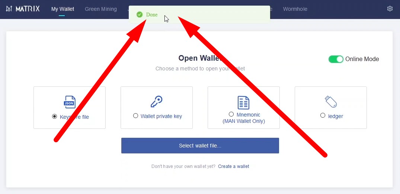The height and width of the screenshot is (194, 400).
Task: Click the green checkmark in Done notification
Action: coord(139,15)
